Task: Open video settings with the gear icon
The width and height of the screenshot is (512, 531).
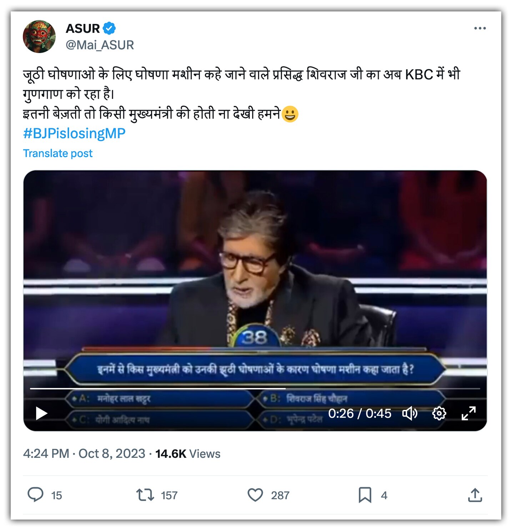Action: (439, 413)
